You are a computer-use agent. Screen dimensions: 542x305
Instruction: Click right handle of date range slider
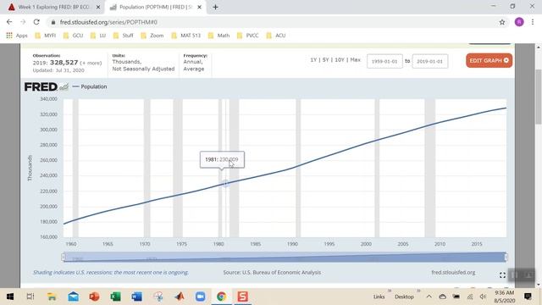tap(506, 257)
